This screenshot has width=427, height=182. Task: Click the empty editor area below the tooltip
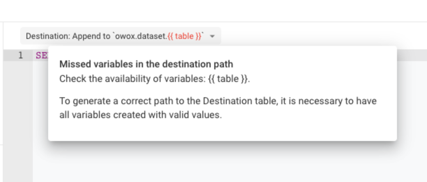[230, 162]
